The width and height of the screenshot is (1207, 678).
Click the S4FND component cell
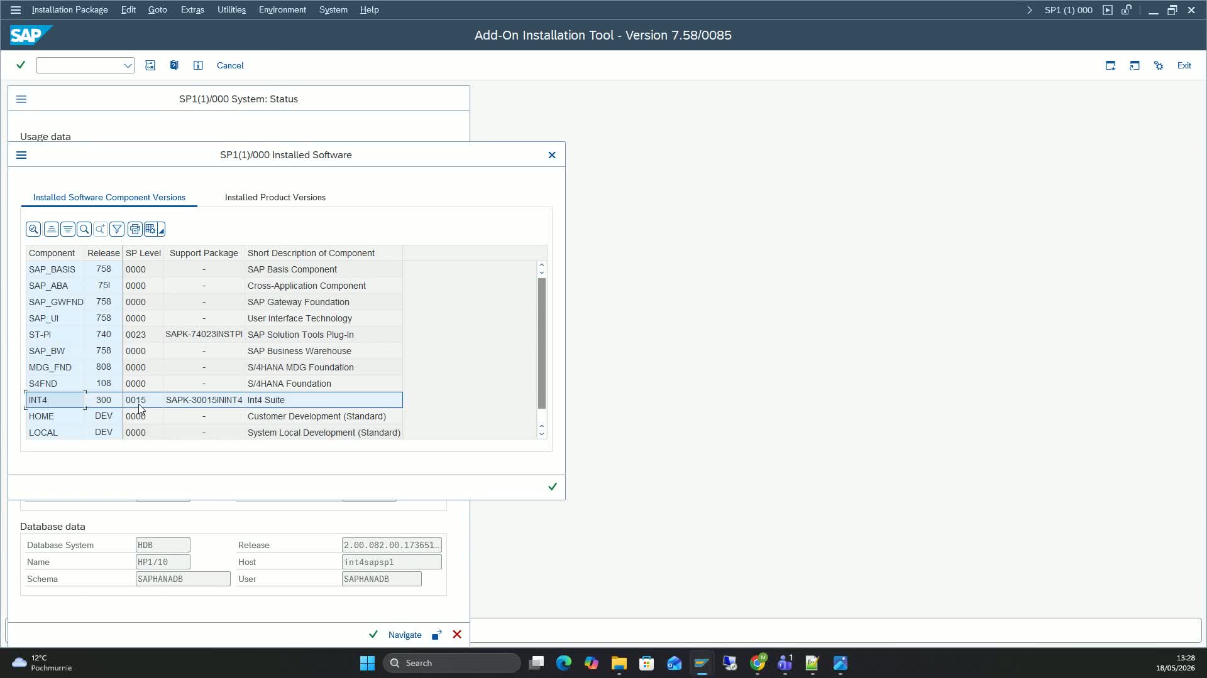[x=55, y=384]
